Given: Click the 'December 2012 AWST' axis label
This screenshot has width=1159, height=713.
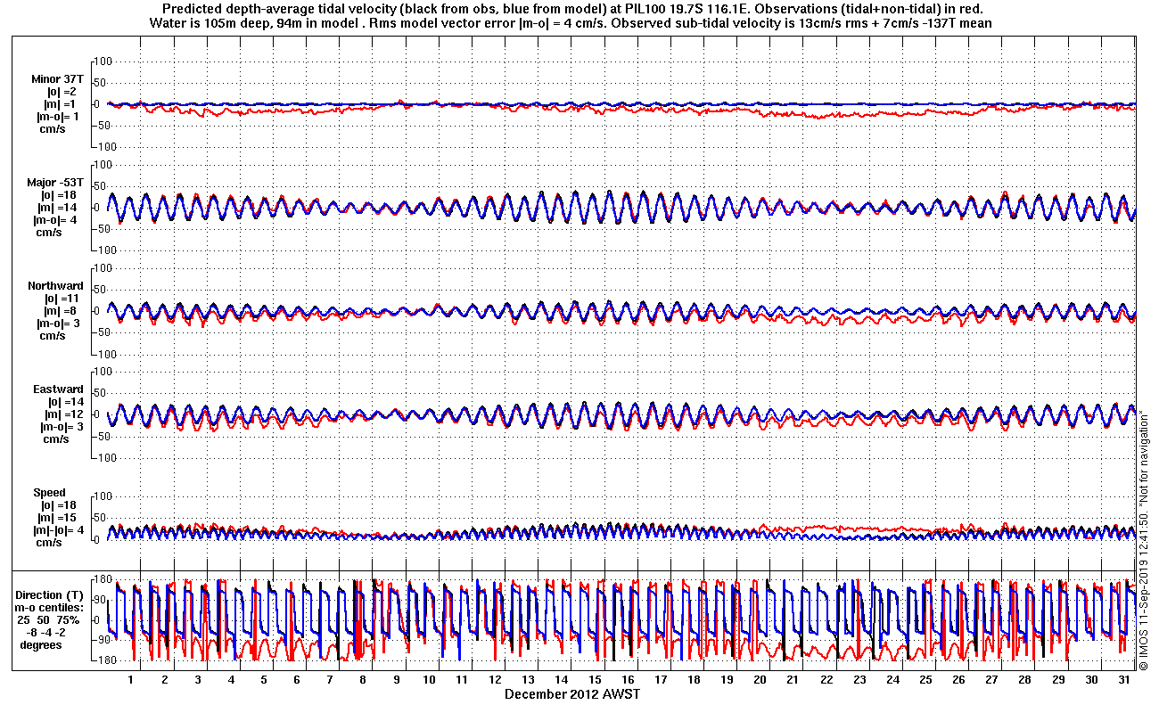Looking at the screenshot, I should tap(572, 694).
